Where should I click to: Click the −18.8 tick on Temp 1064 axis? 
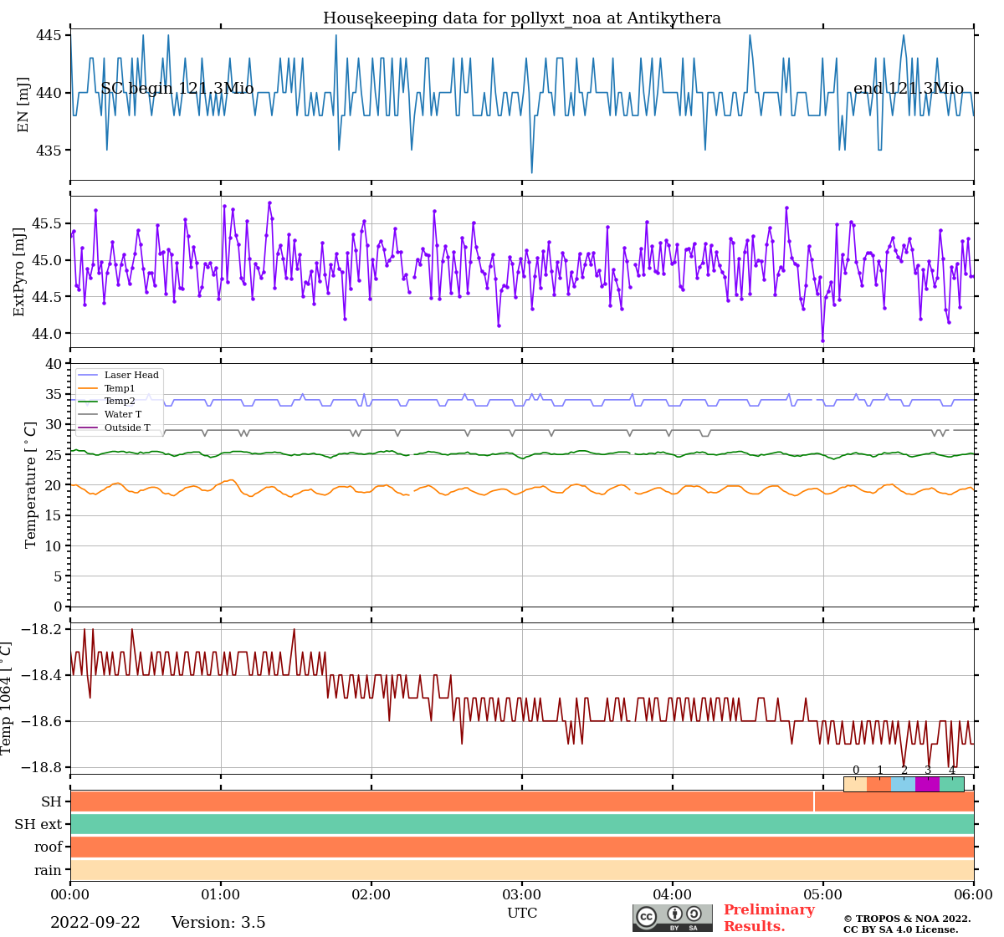click(x=42, y=767)
